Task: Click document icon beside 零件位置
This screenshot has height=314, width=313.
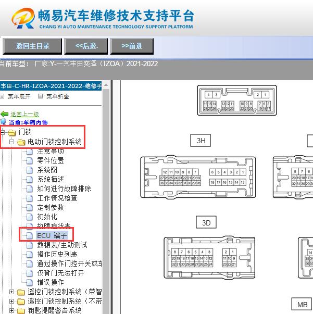Action: [x=30, y=160]
